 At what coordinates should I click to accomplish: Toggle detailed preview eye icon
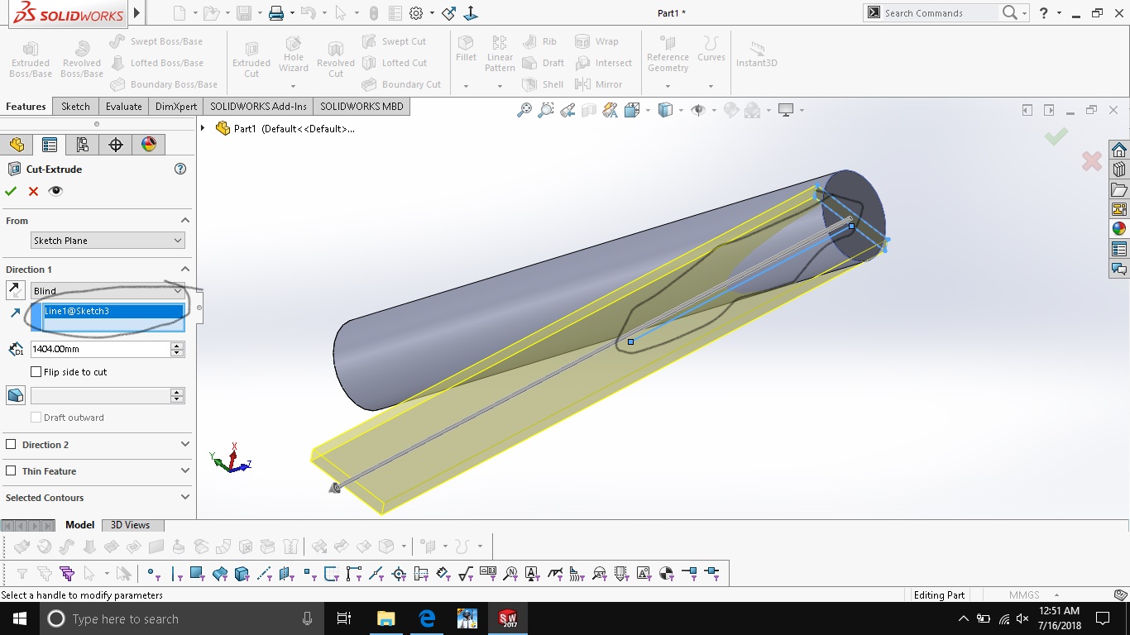(55, 191)
